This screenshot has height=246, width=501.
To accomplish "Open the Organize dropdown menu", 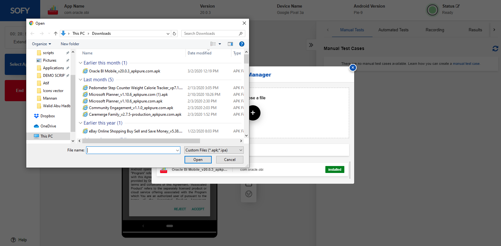I will click(41, 44).
